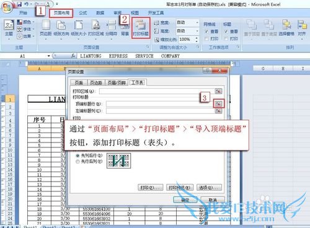Click the 打印区域 range input field
This screenshot has width=310, height=228.
tap(157, 91)
